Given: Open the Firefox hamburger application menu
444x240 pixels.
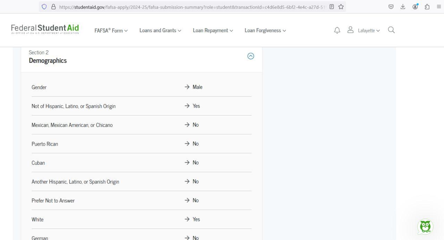Looking at the screenshot, I should pos(439,7).
